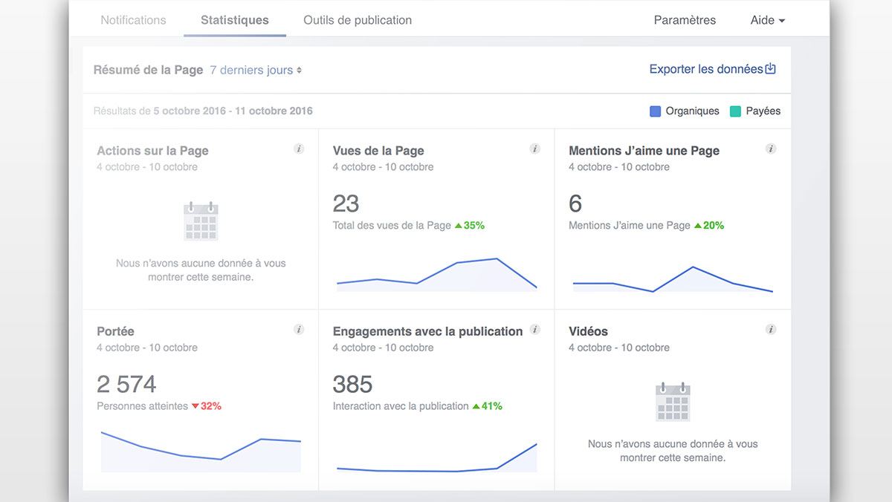Expand the Aide menu
The height and width of the screenshot is (502, 892).
coord(768,20)
